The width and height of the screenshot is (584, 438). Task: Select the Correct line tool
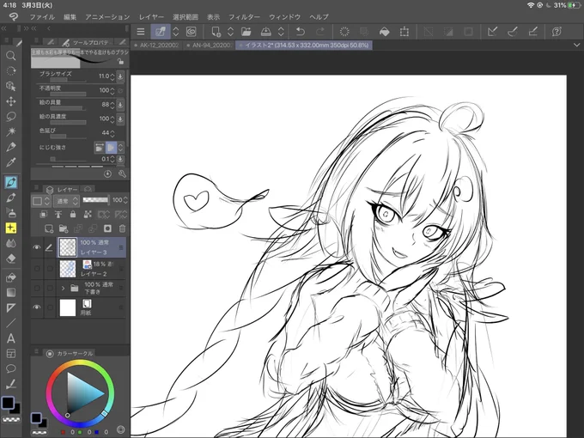pos(11,384)
